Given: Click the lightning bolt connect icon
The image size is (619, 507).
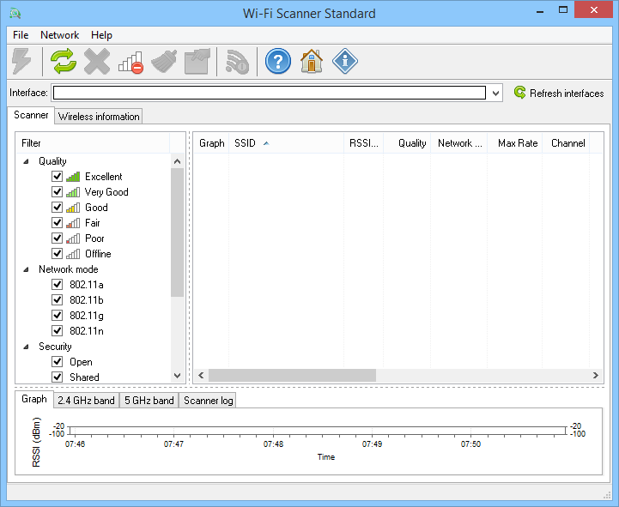Looking at the screenshot, I should 21,61.
